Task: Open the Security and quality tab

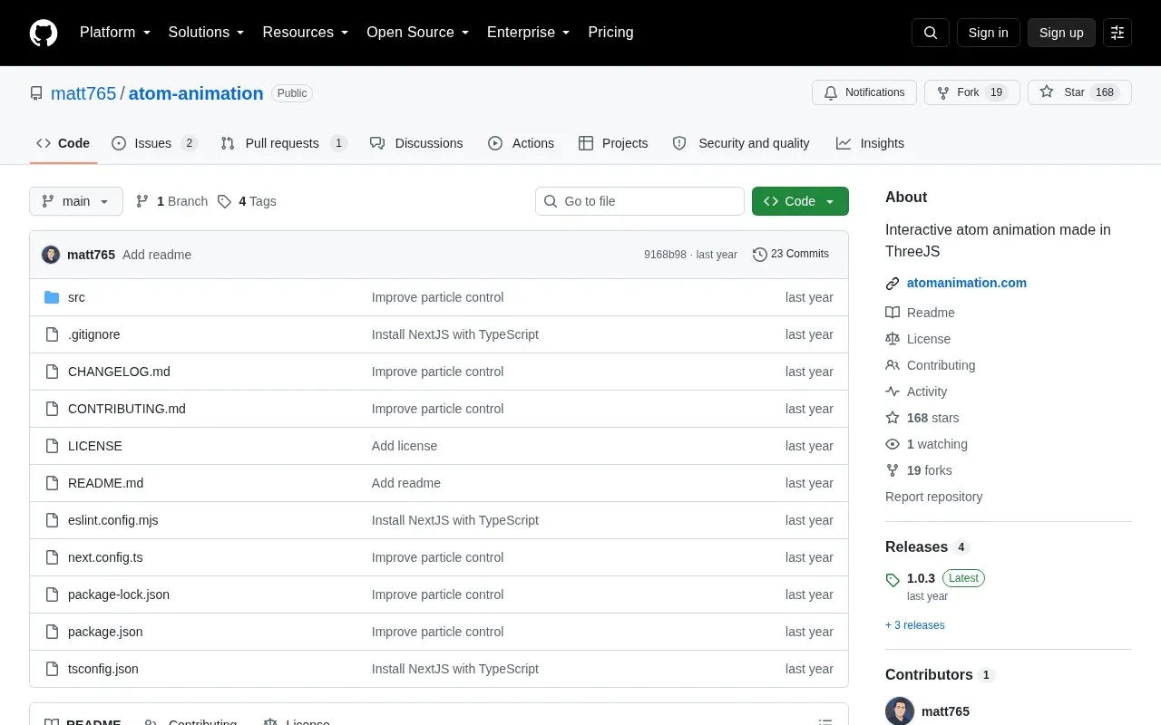Action: pos(742,143)
